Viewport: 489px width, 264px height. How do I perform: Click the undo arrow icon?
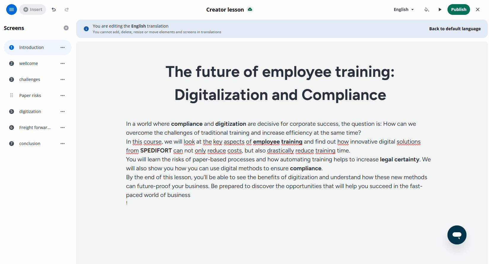point(54,9)
